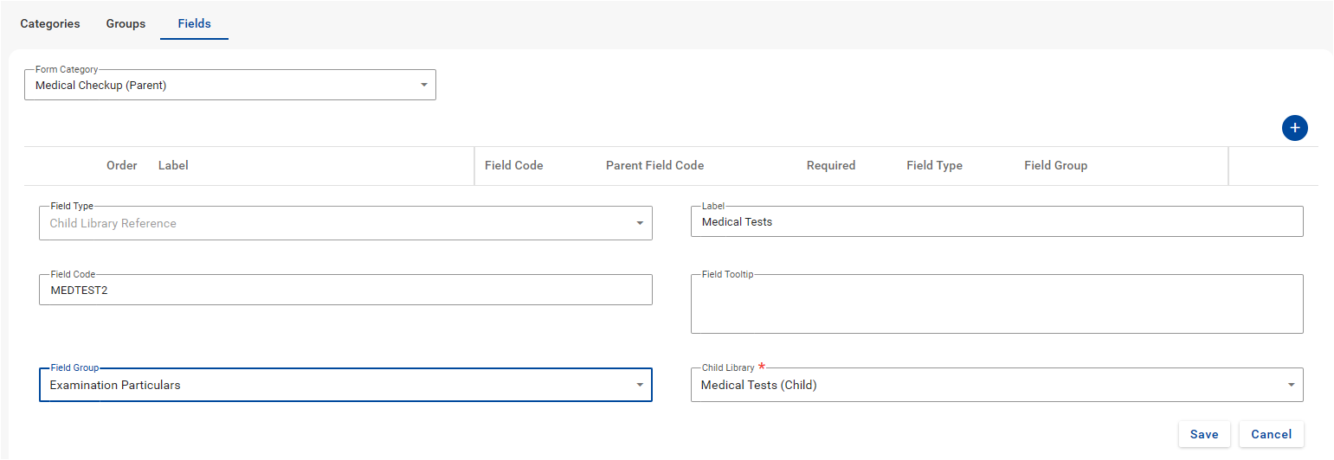Click into the Label text field
The height and width of the screenshot is (460, 1334).
[996, 222]
